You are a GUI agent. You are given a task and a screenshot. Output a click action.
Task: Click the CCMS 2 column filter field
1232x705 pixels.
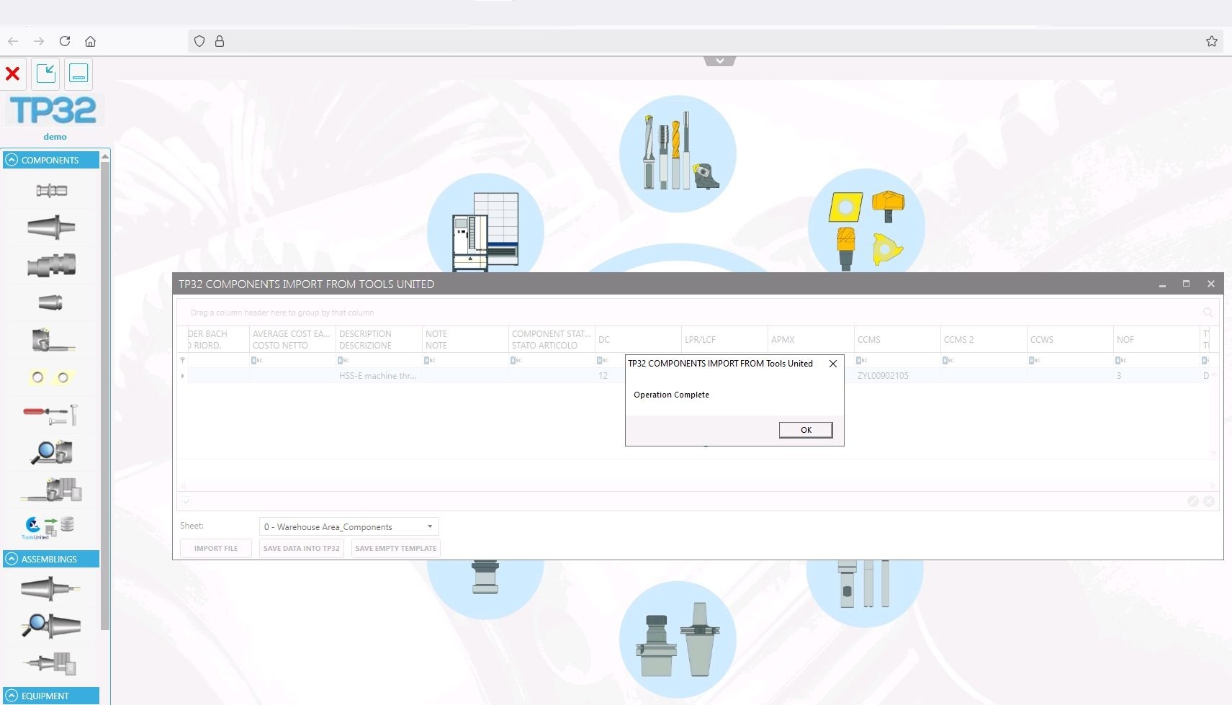click(x=984, y=360)
